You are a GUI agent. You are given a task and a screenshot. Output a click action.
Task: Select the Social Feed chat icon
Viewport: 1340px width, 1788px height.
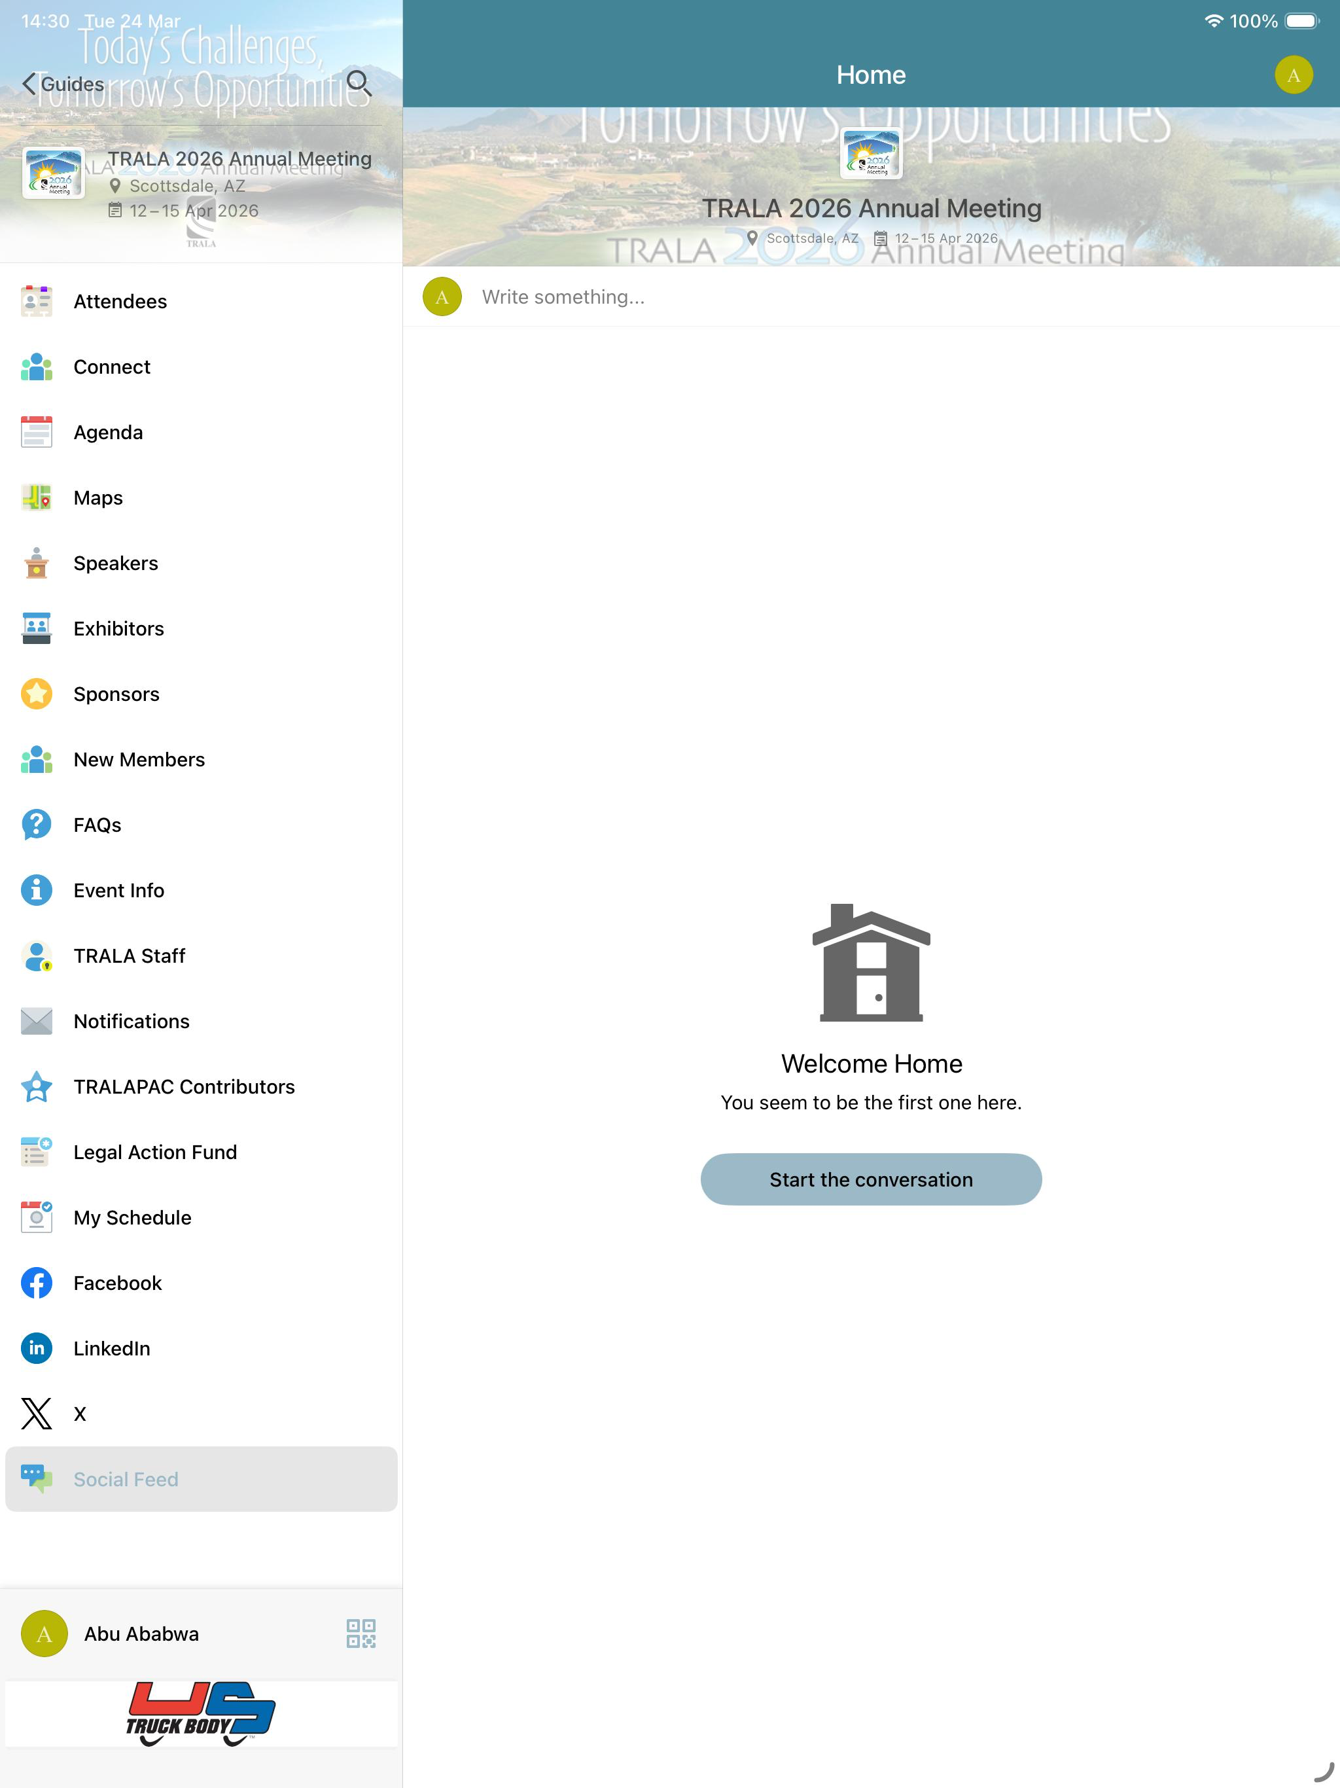click(x=37, y=1479)
